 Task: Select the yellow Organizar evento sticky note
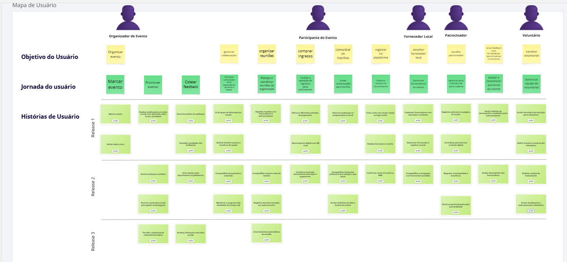[115, 54]
